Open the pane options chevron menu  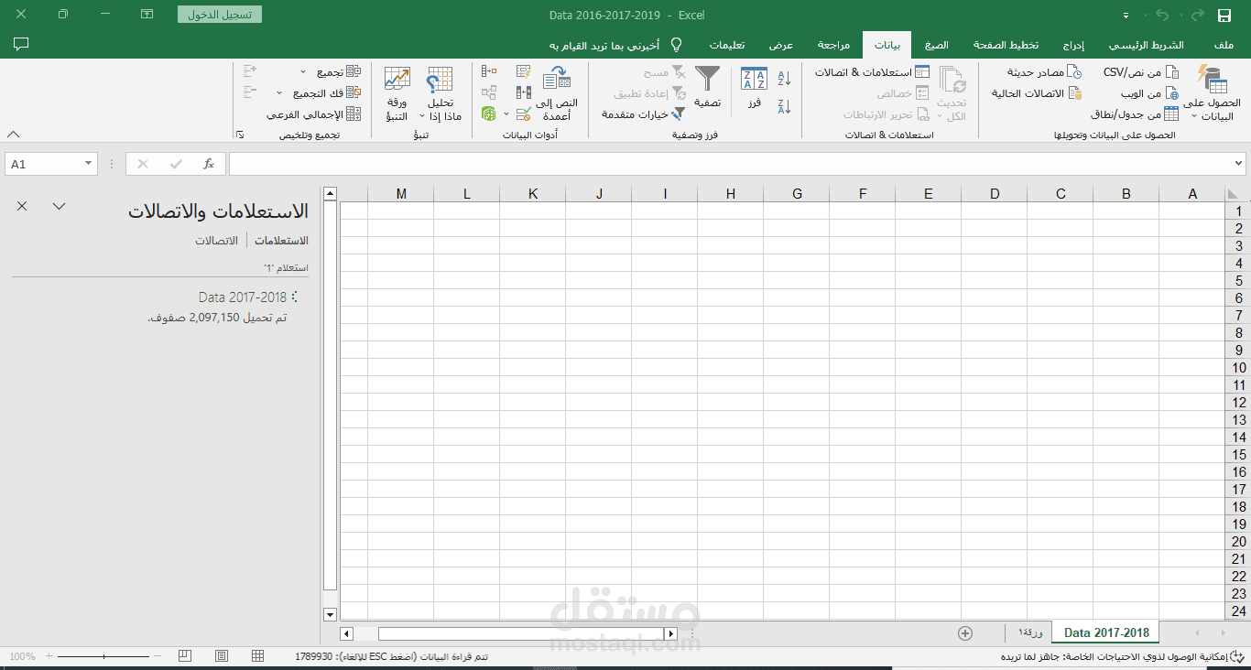point(59,206)
